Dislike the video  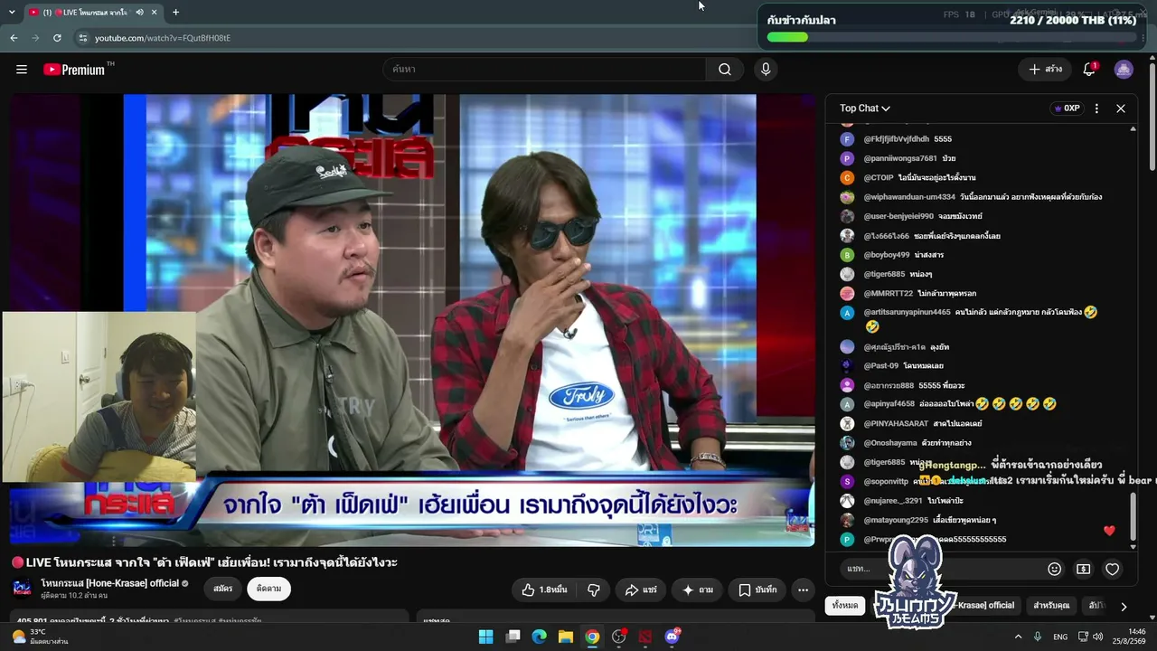pyautogui.click(x=594, y=590)
